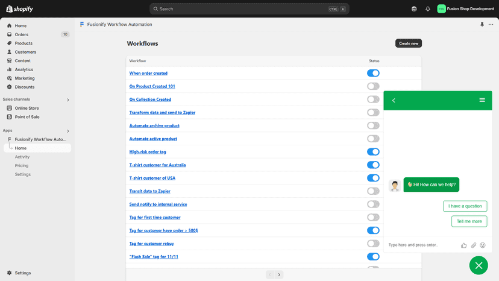Open the Tag for customer rebuy link
The height and width of the screenshot is (281, 499).
pos(151,244)
